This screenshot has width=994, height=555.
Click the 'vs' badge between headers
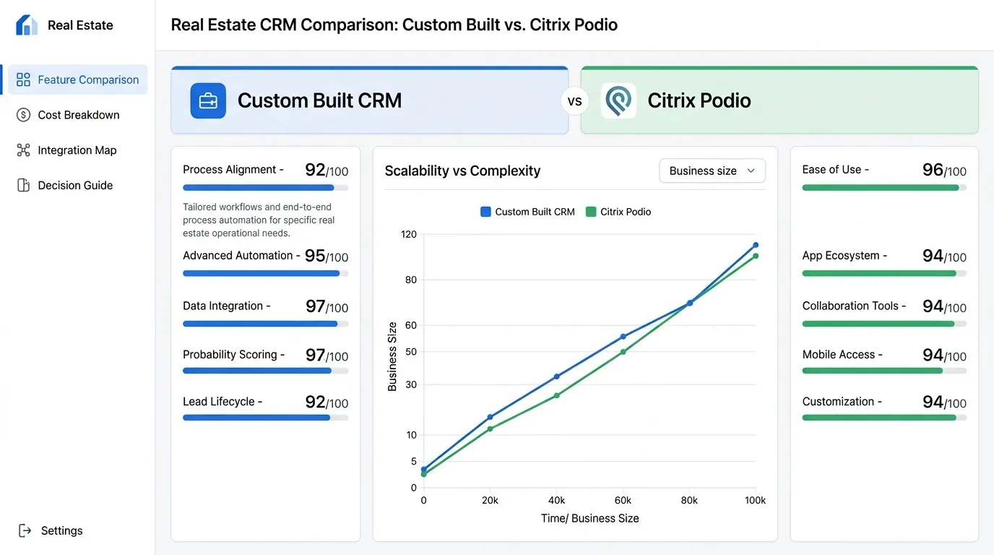click(575, 101)
